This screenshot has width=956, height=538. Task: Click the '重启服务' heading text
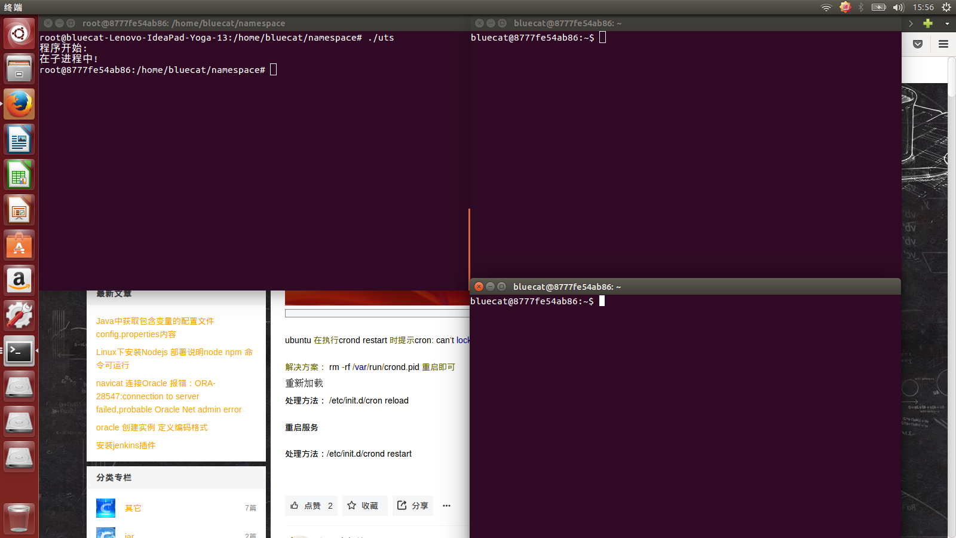coord(302,427)
